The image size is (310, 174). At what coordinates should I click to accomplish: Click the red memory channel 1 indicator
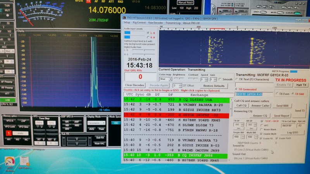[9, 133]
